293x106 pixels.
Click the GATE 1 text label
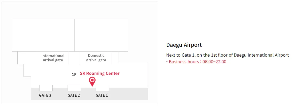tap(102, 95)
